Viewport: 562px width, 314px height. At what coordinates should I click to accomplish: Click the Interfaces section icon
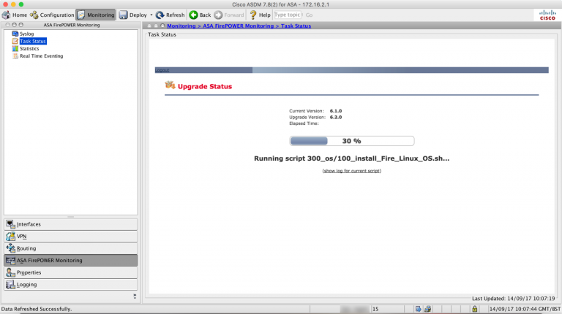pos(10,224)
